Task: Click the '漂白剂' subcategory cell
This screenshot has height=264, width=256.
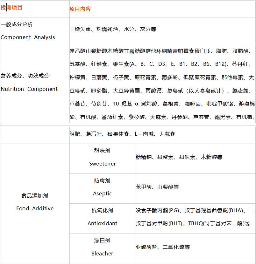Action: tap(102, 240)
